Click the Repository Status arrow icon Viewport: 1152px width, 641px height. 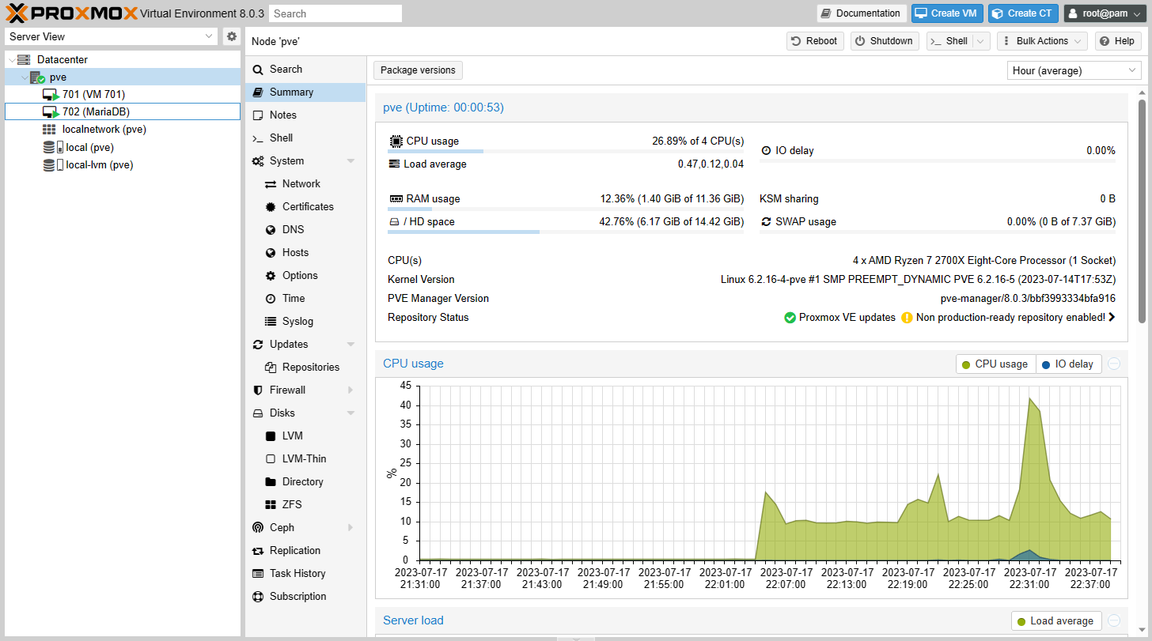click(1112, 318)
